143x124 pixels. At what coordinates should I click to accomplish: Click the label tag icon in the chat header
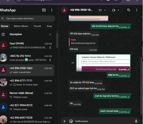(x=100, y=10)
